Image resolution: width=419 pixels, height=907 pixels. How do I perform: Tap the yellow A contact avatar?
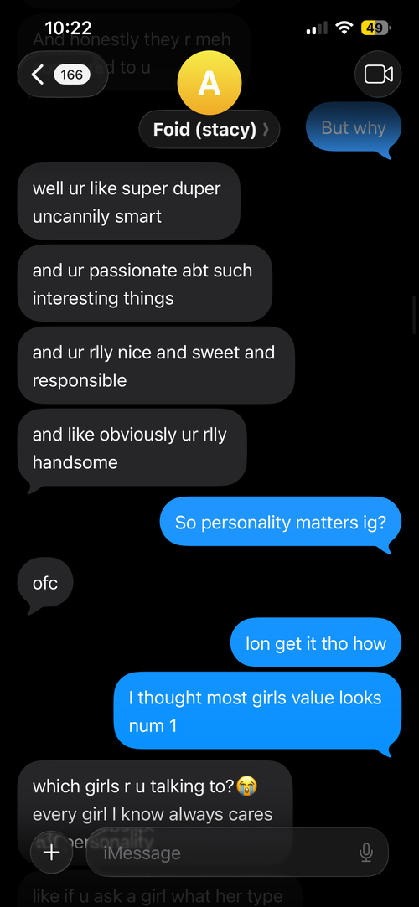[x=209, y=83]
